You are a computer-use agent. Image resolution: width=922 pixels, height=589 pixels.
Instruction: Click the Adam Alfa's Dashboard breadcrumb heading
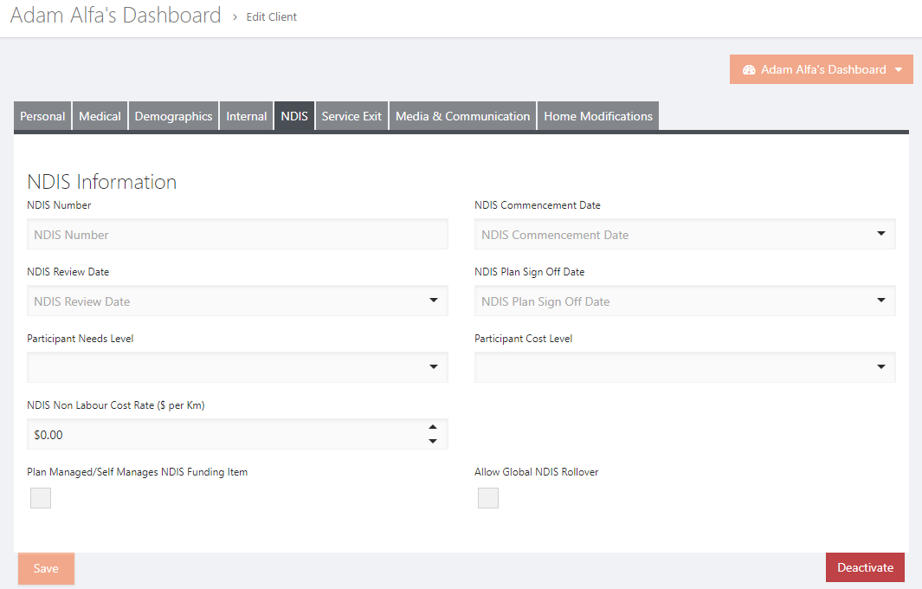point(116,16)
